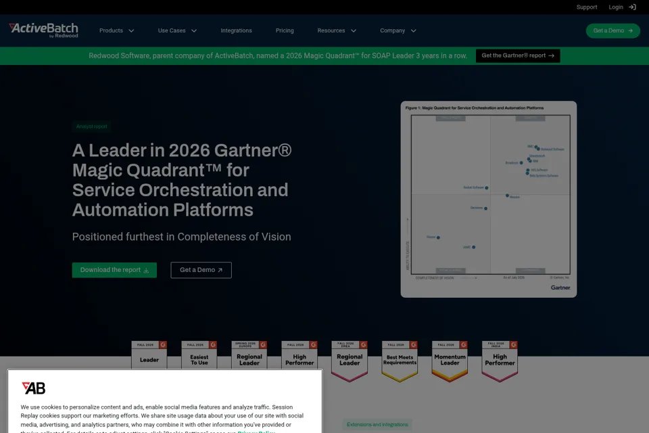
Task: Open the Use Cases nav label
Action: (171, 30)
